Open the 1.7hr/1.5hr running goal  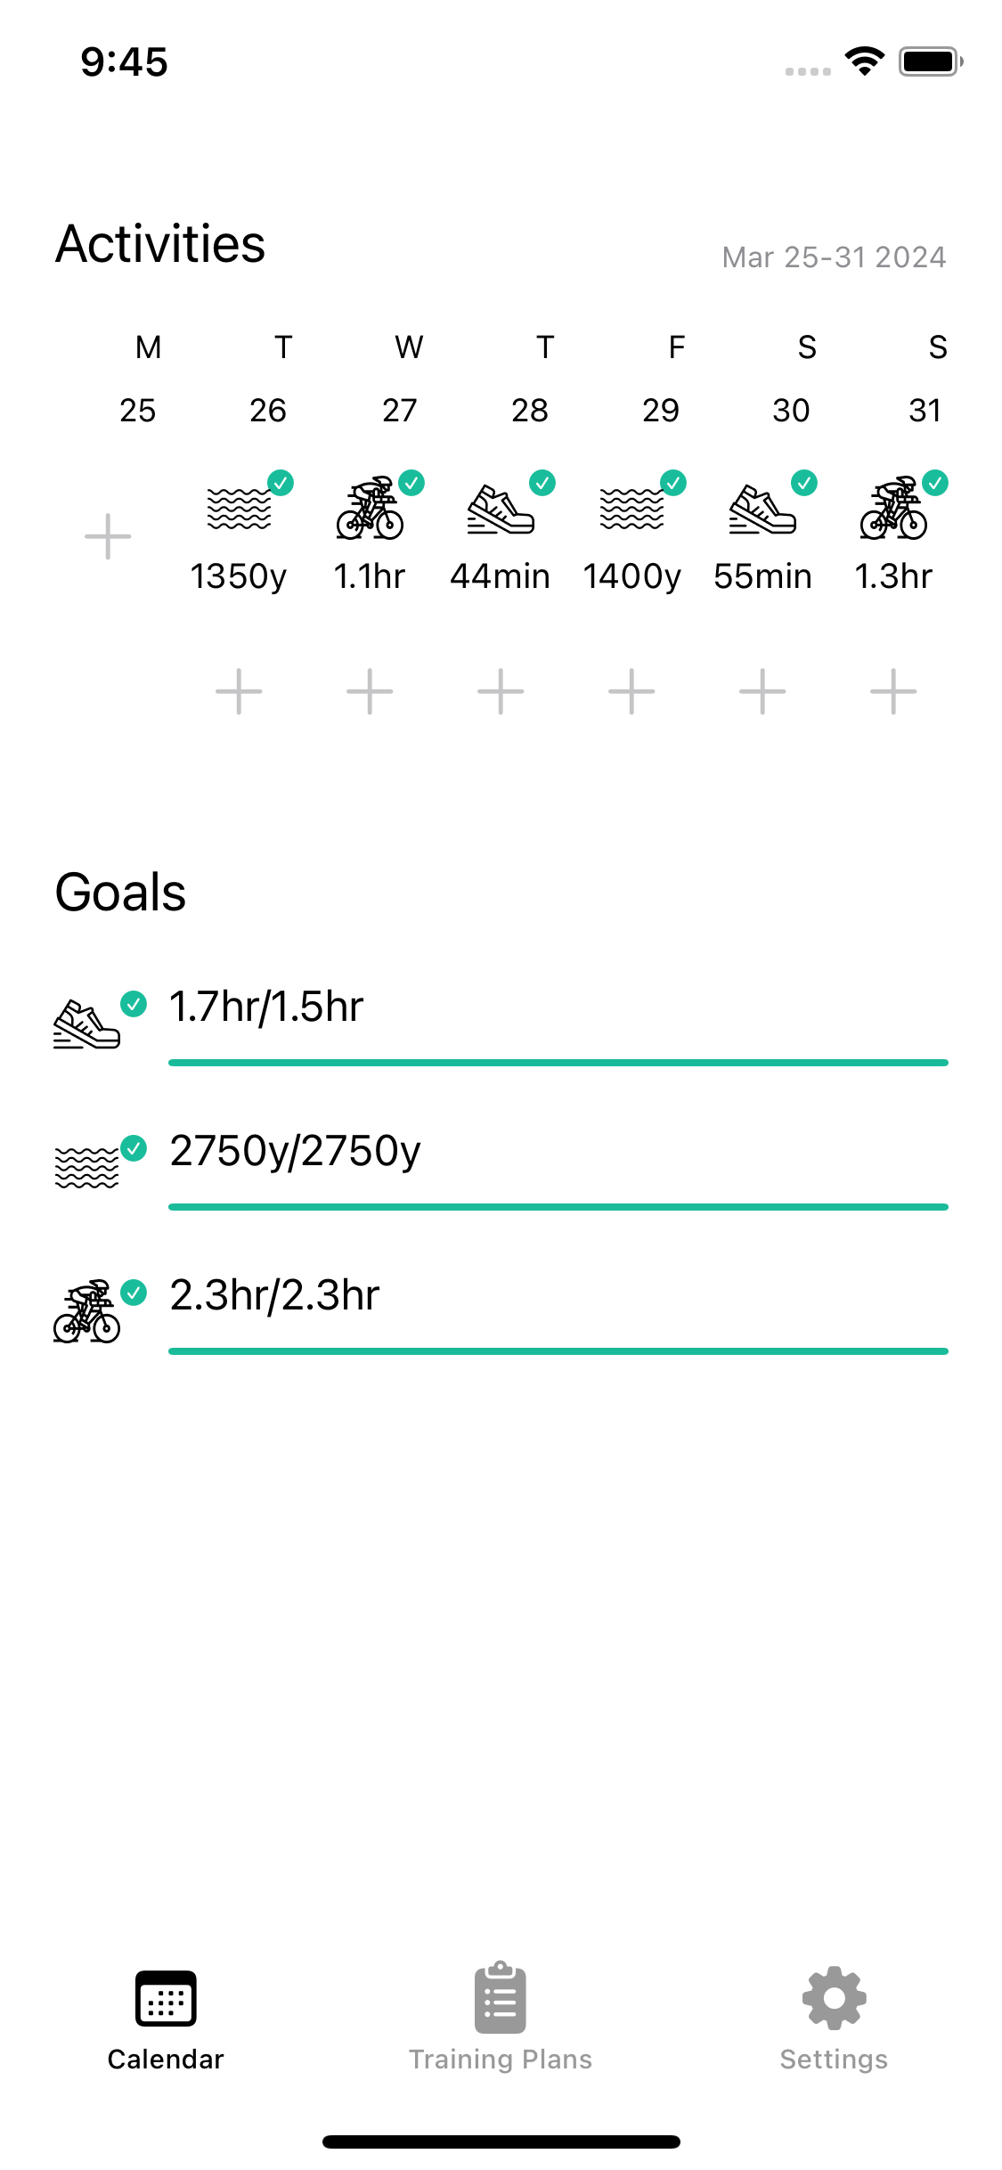[x=266, y=1007]
